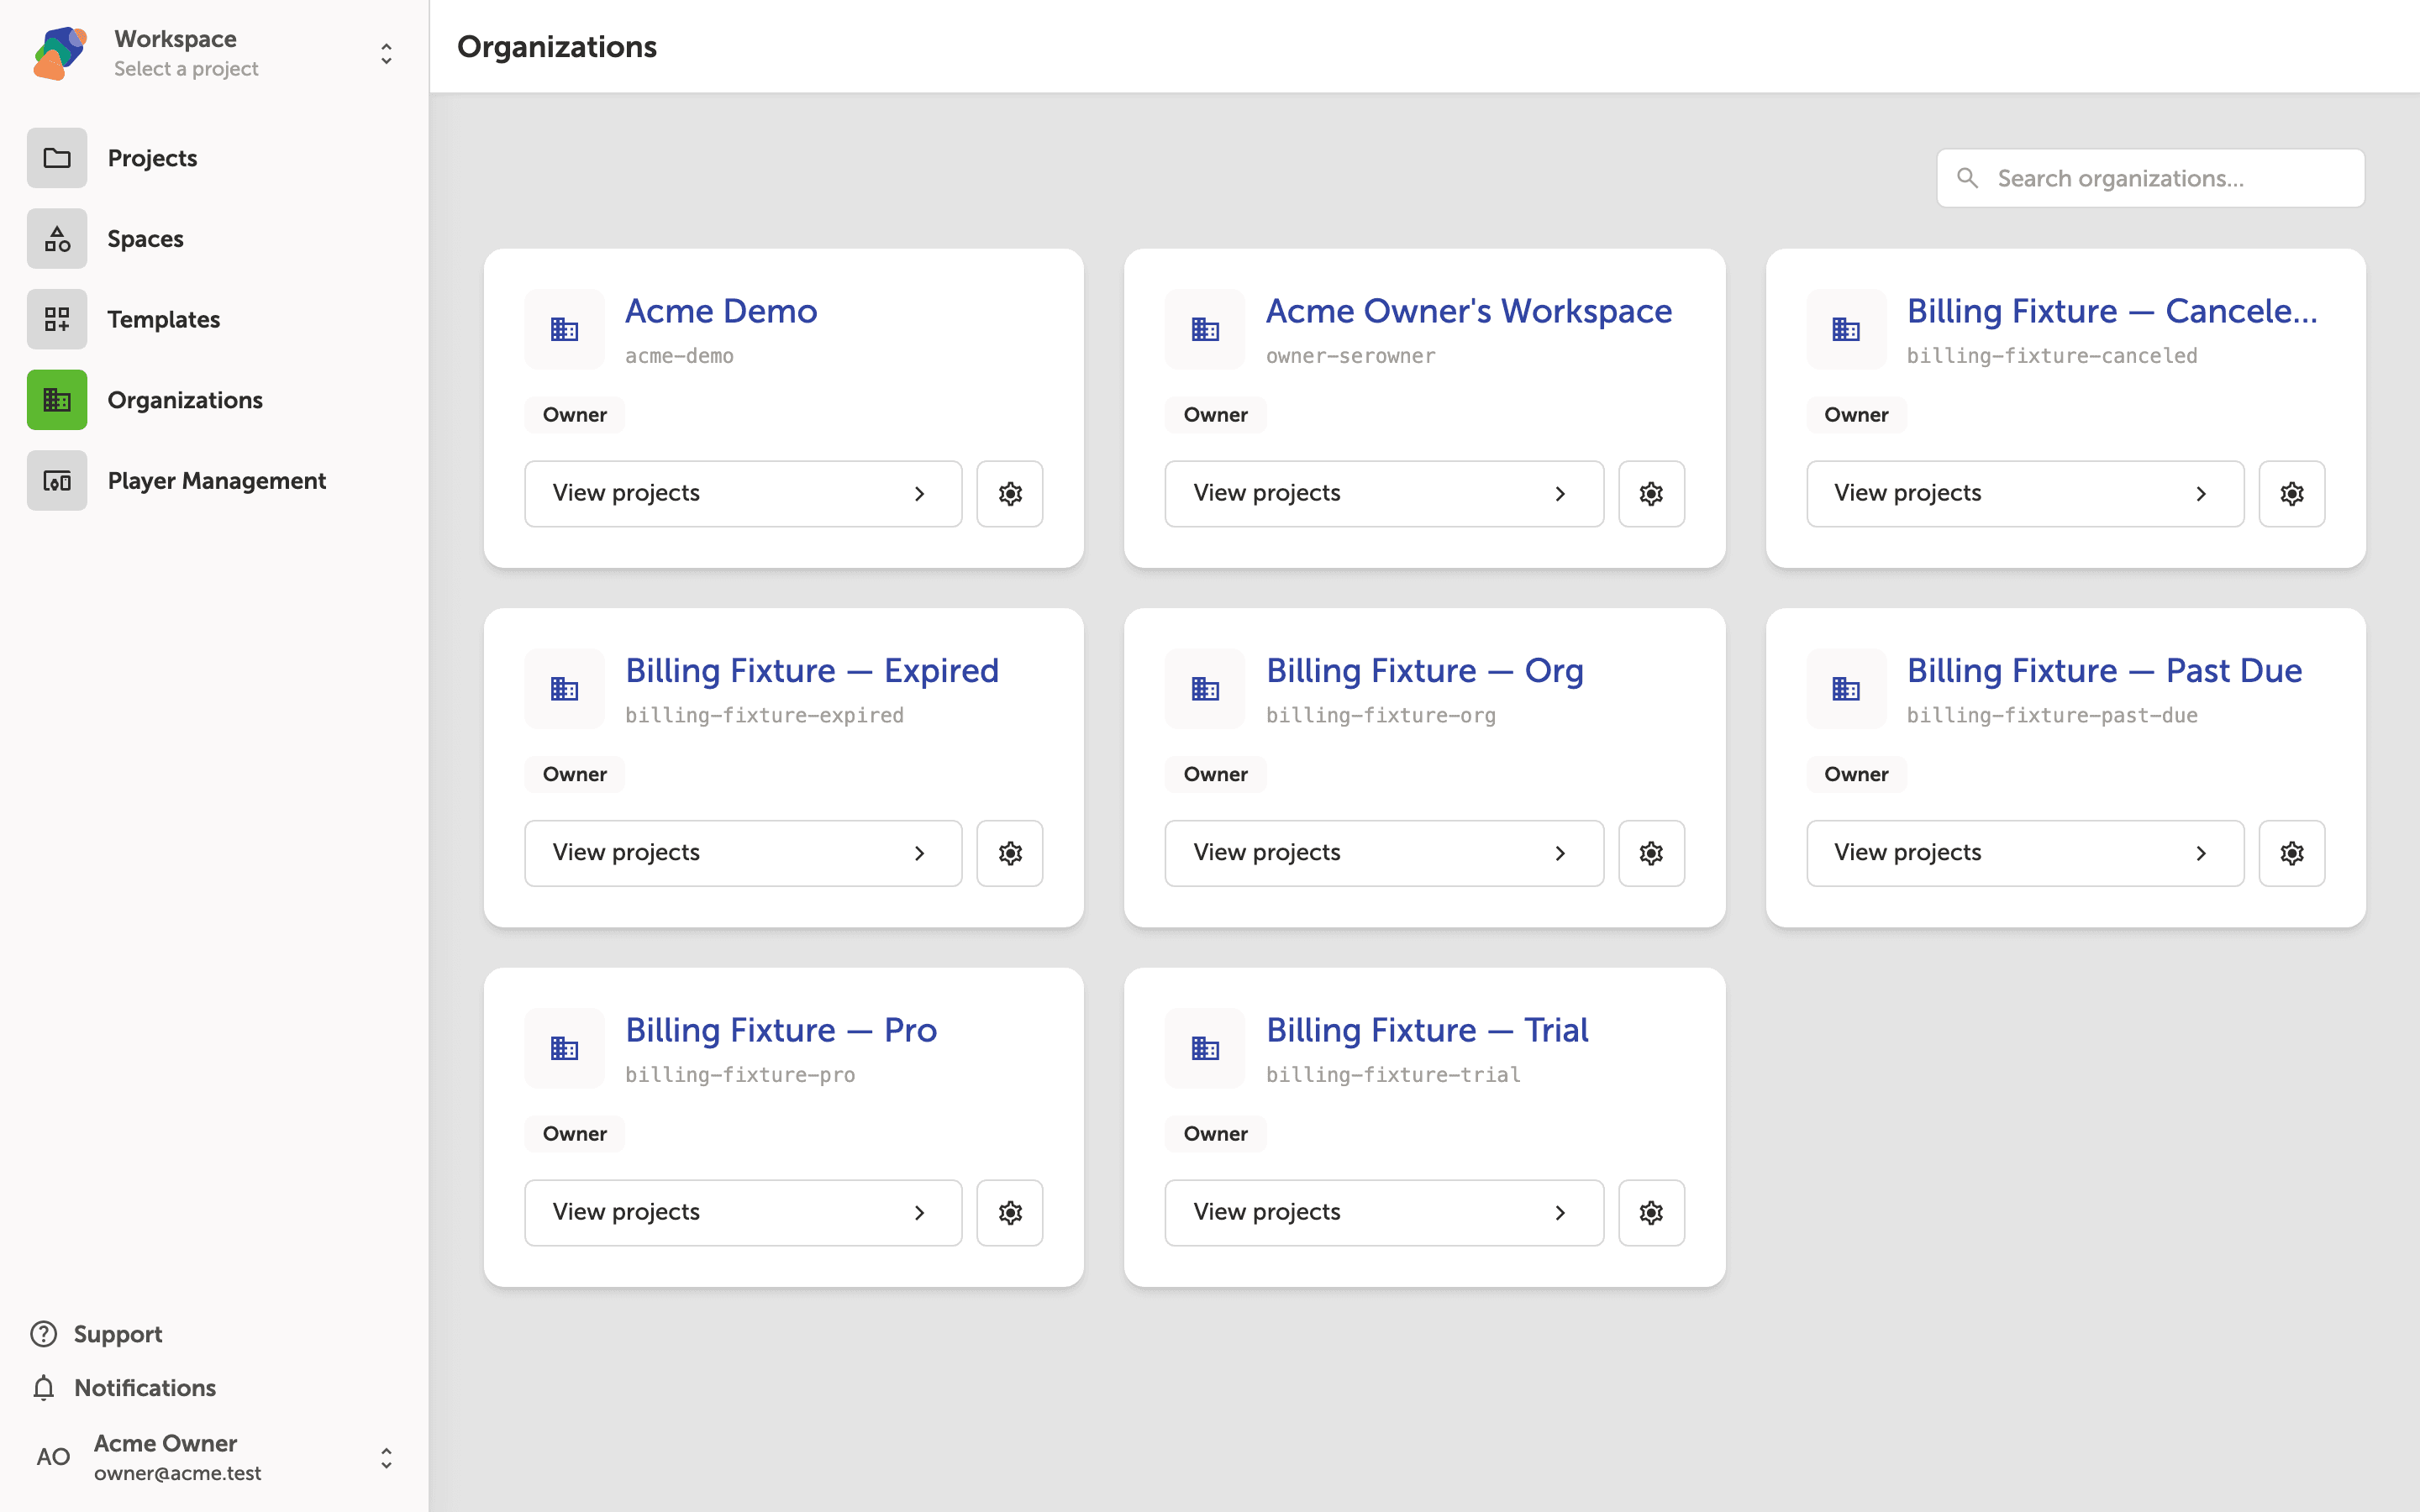Open the Acme Demo organization title link
2420x1512 pixels.
pyautogui.click(x=721, y=311)
